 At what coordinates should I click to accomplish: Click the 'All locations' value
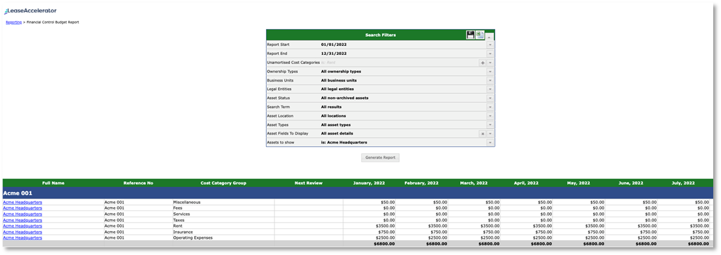[334, 116]
